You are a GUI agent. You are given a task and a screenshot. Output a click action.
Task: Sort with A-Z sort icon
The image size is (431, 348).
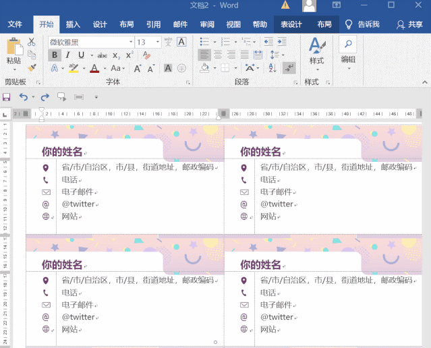click(x=272, y=68)
